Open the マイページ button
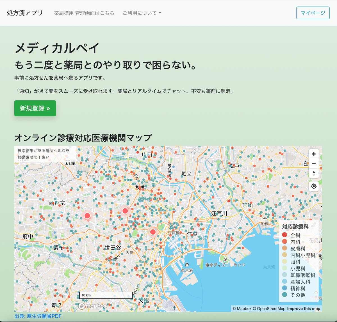The image size is (337, 322). point(313,13)
